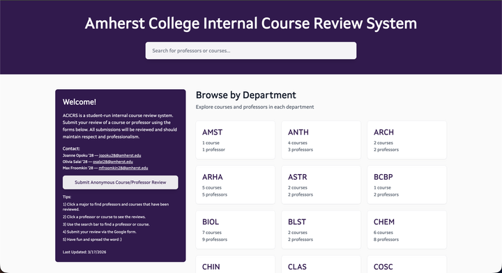Click the Welcome! heading

pos(79,102)
